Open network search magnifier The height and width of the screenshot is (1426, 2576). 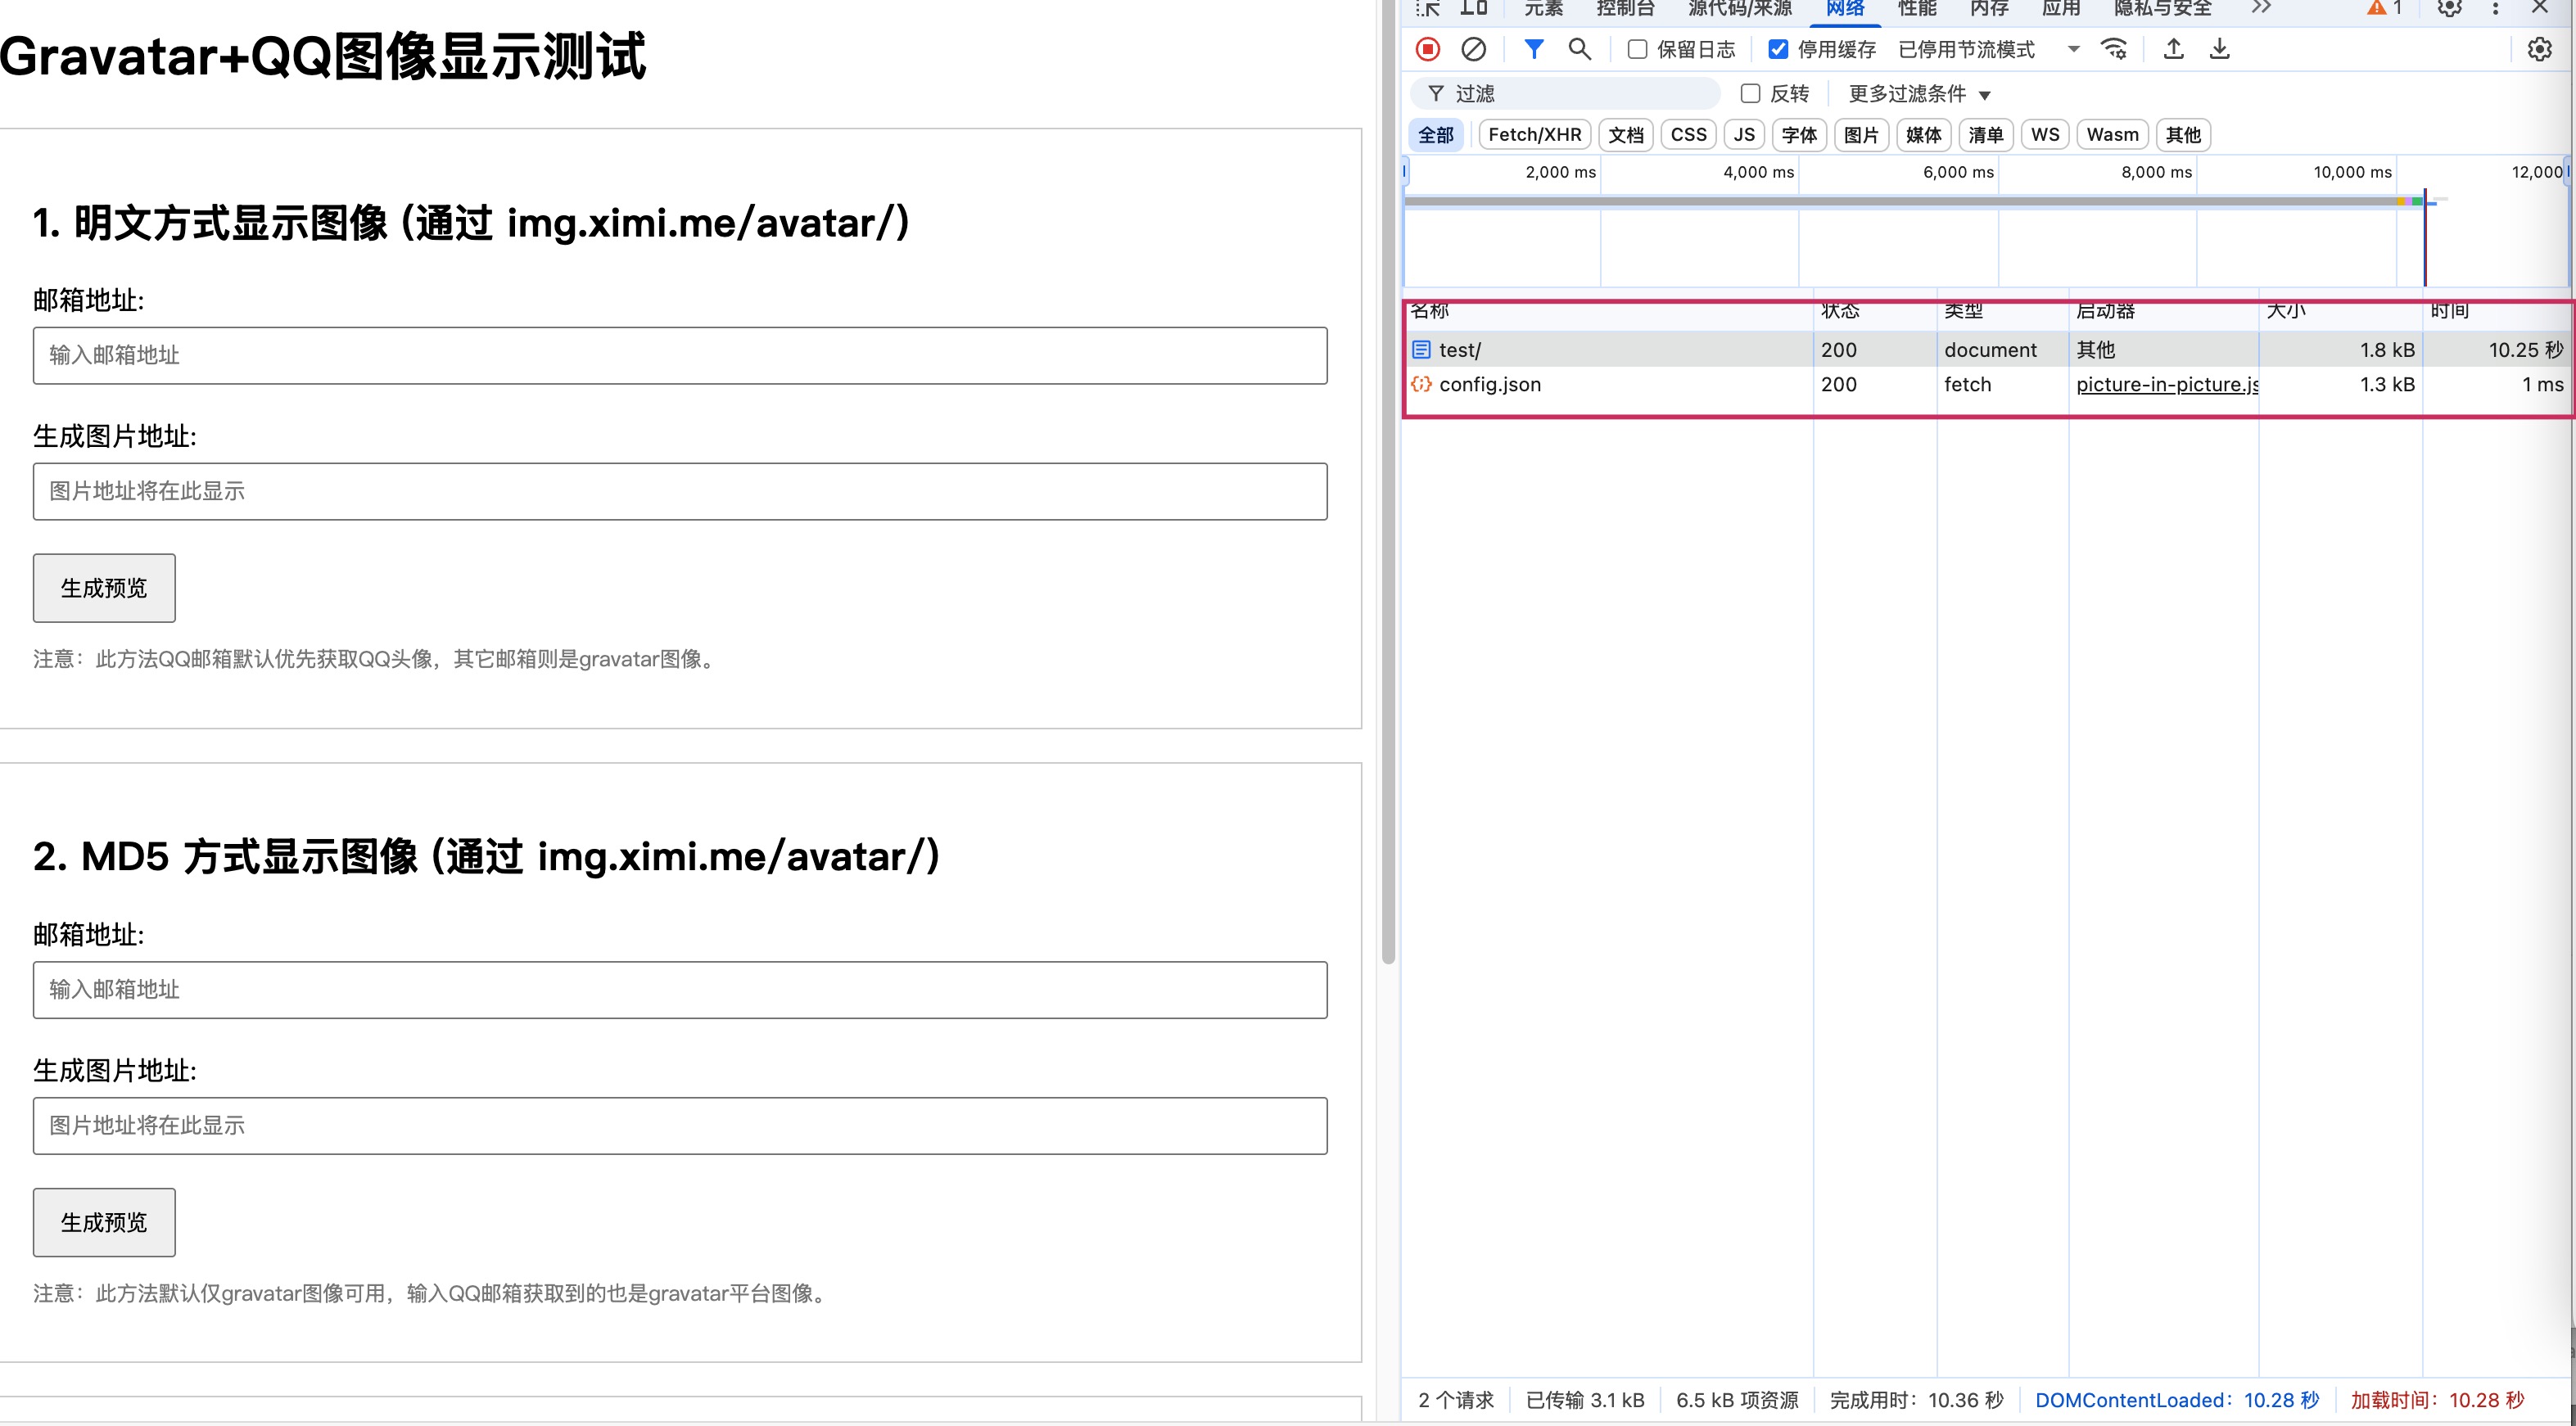click(1579, 49)
